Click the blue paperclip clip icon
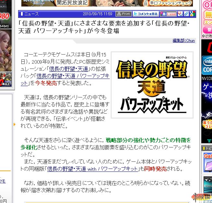Image resolution: width=212 pixels, height=203 pixels. click(186, 14)
